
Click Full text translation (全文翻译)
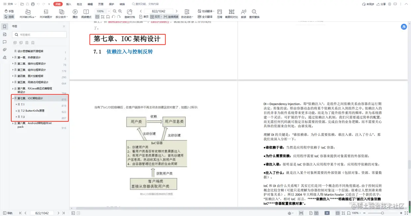pos(205,17)
